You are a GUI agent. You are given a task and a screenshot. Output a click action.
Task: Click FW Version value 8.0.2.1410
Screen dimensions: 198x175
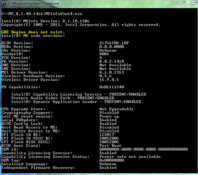click(x=112, y=61)
